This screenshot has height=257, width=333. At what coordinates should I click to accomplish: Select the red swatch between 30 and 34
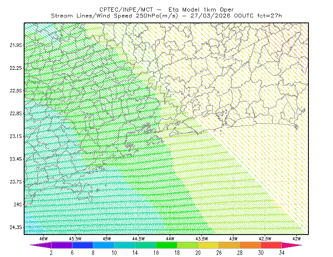[x=271, y=245]
